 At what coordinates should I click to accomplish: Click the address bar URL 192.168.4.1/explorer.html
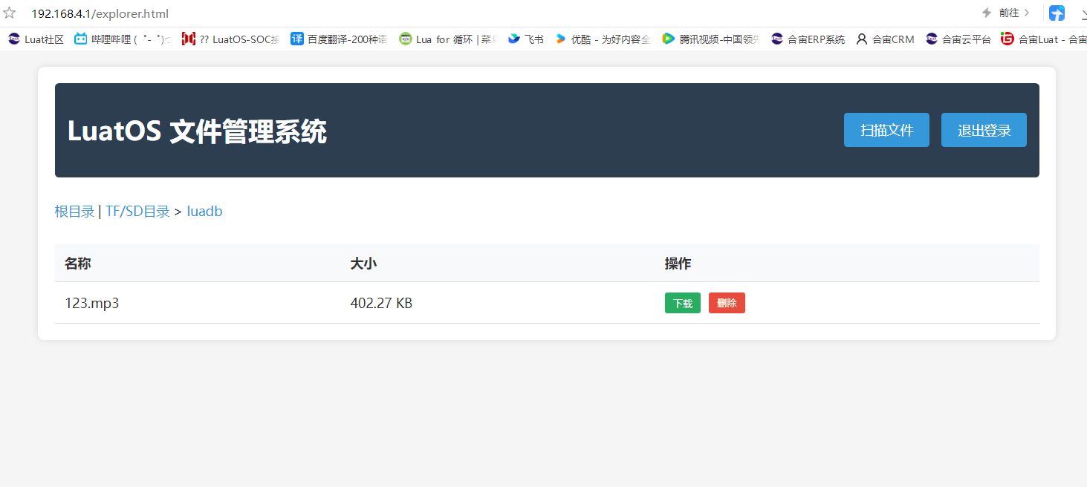(x=100, y=13)
